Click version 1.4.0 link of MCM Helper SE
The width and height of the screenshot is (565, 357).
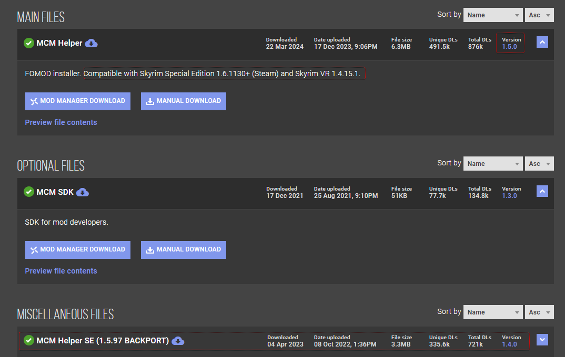point(509,344)
